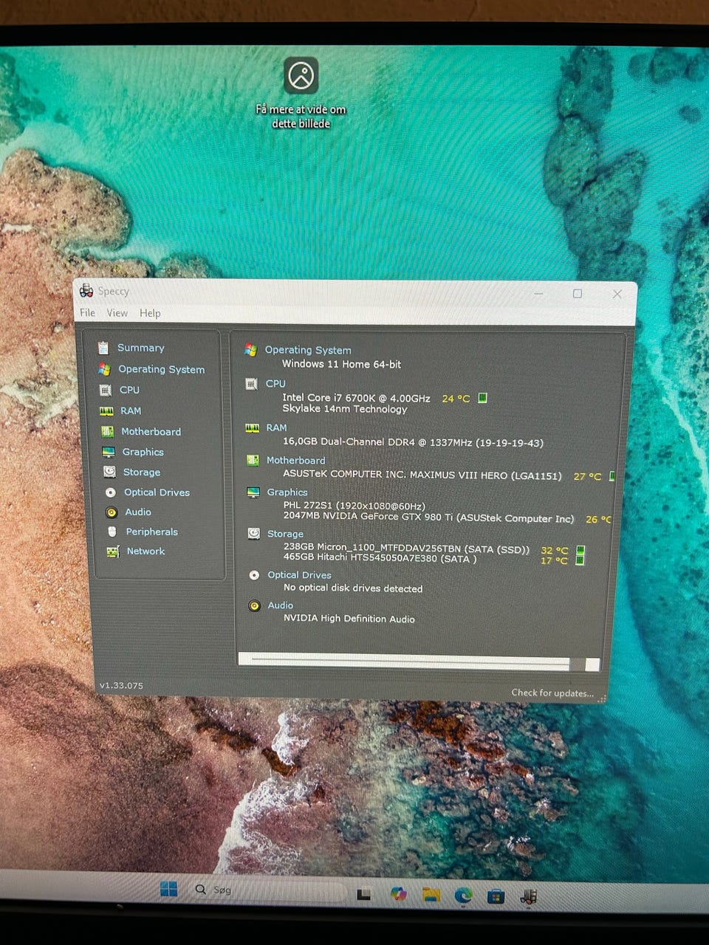709x945 pixels.
Task: Click the Speccy icon on the taskbar
Action: coord(528,897)
